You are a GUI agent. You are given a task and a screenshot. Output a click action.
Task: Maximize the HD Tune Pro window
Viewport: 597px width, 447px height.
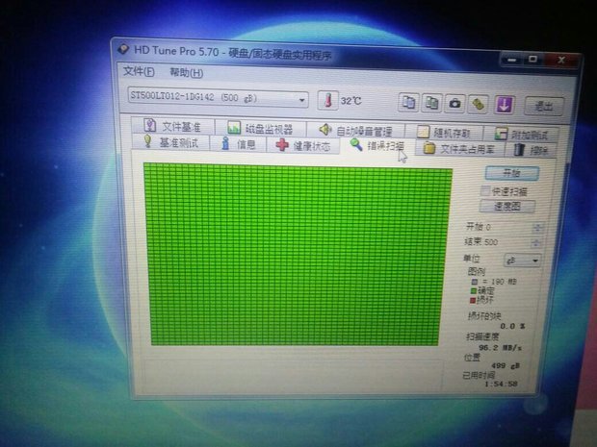pyautogui.click(x=533, y=60)
